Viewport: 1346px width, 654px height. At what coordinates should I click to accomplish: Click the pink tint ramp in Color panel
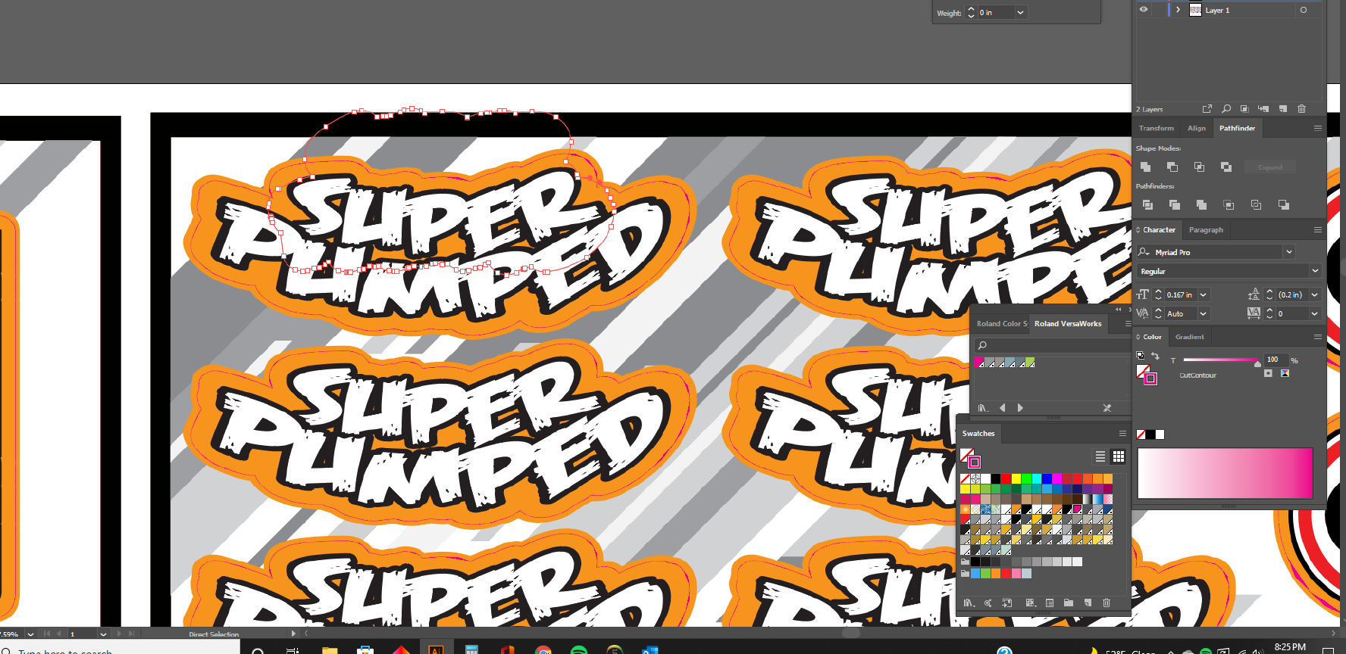click(1225, 473)
